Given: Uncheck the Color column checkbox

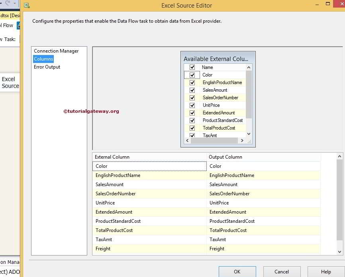Looking at the screenshot, I should tap(192, 75).
